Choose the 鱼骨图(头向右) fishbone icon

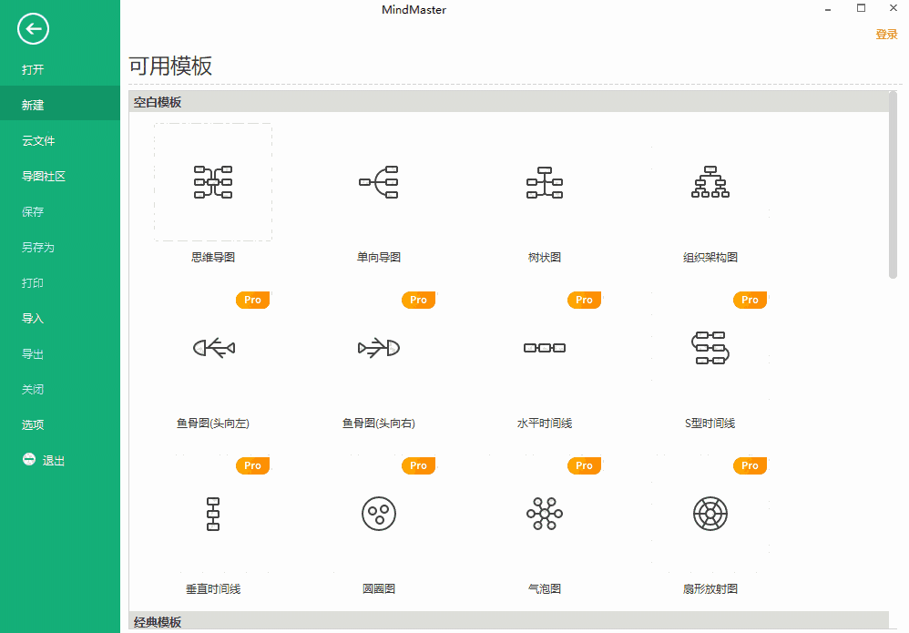pyautogui.click(x=379, y=348)
